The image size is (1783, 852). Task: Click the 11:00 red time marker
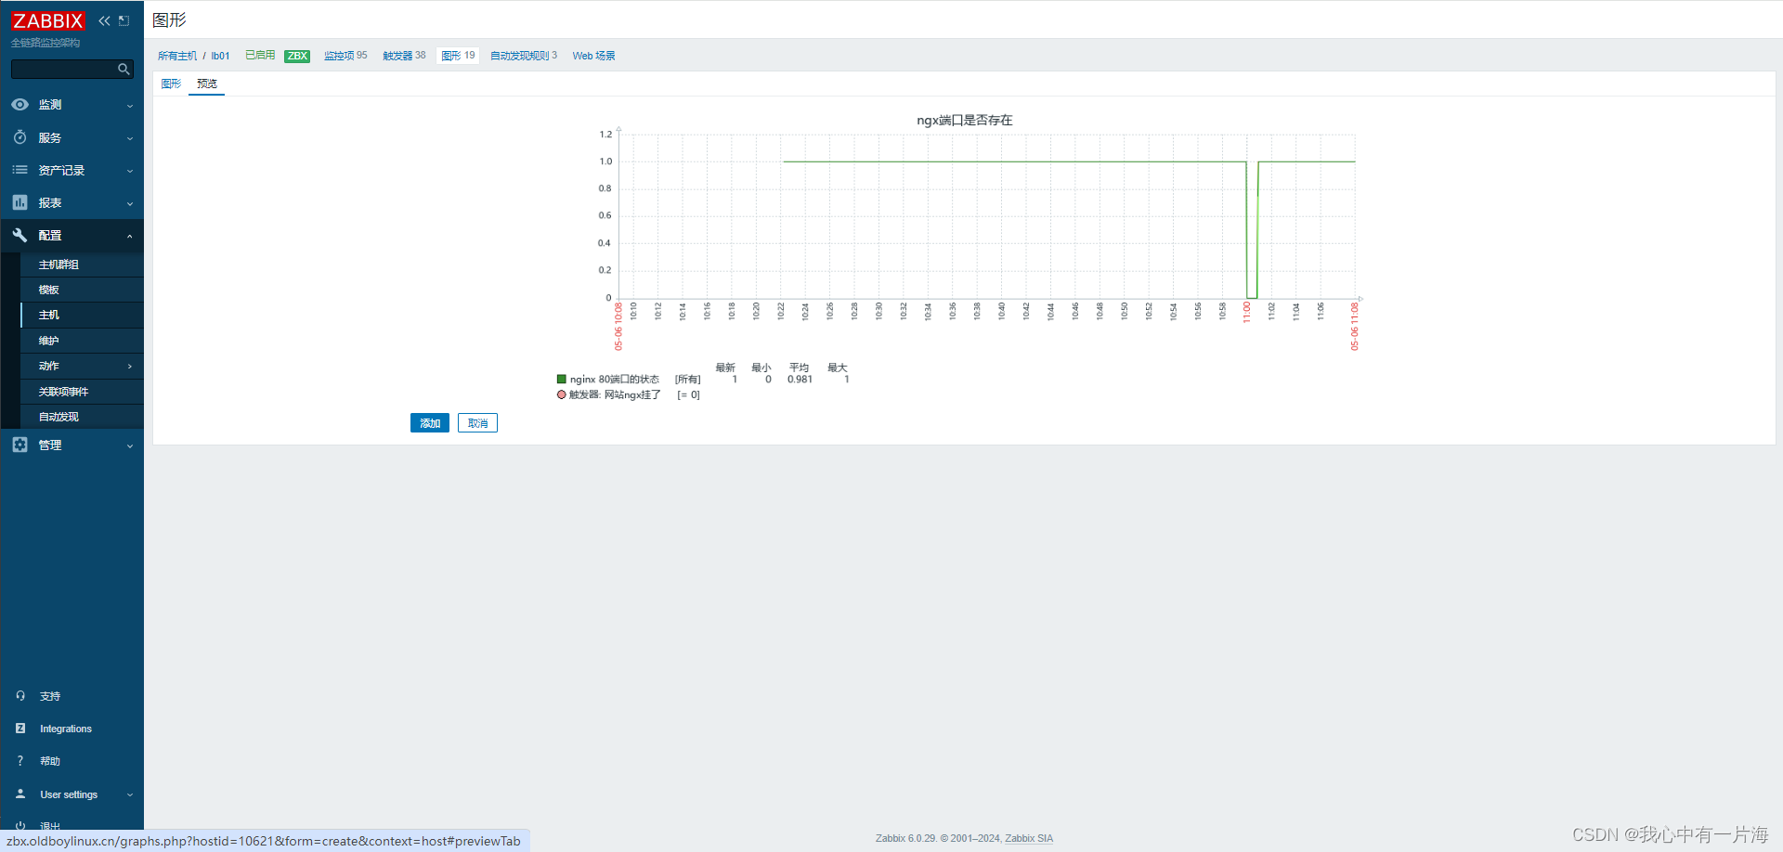point(1246,312)
